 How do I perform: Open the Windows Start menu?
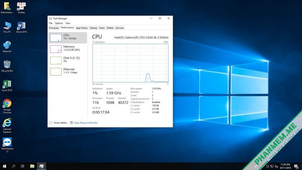tap(4, 166)
